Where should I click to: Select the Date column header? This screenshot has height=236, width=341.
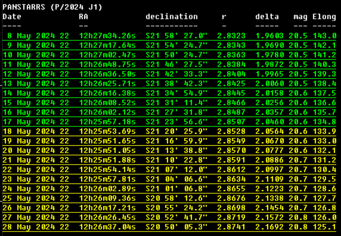pyautogui.click(x=12, y=17)
